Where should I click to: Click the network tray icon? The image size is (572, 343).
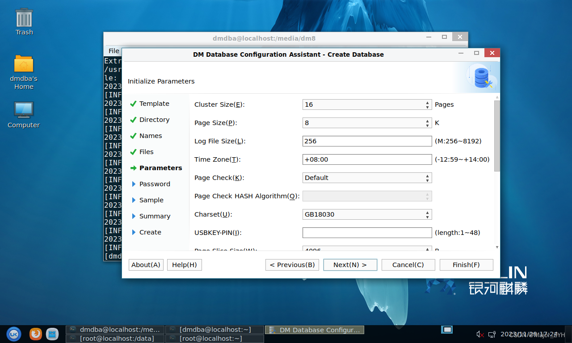492,334
